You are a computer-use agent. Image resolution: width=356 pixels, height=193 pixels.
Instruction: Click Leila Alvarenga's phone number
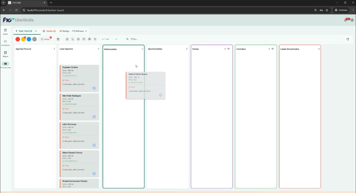tap(71, 133)
